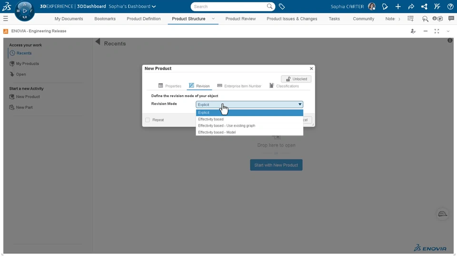Close the New Product dialog
Image resolution: width=457 pixels, height=257 pixels.
(311, 69)
